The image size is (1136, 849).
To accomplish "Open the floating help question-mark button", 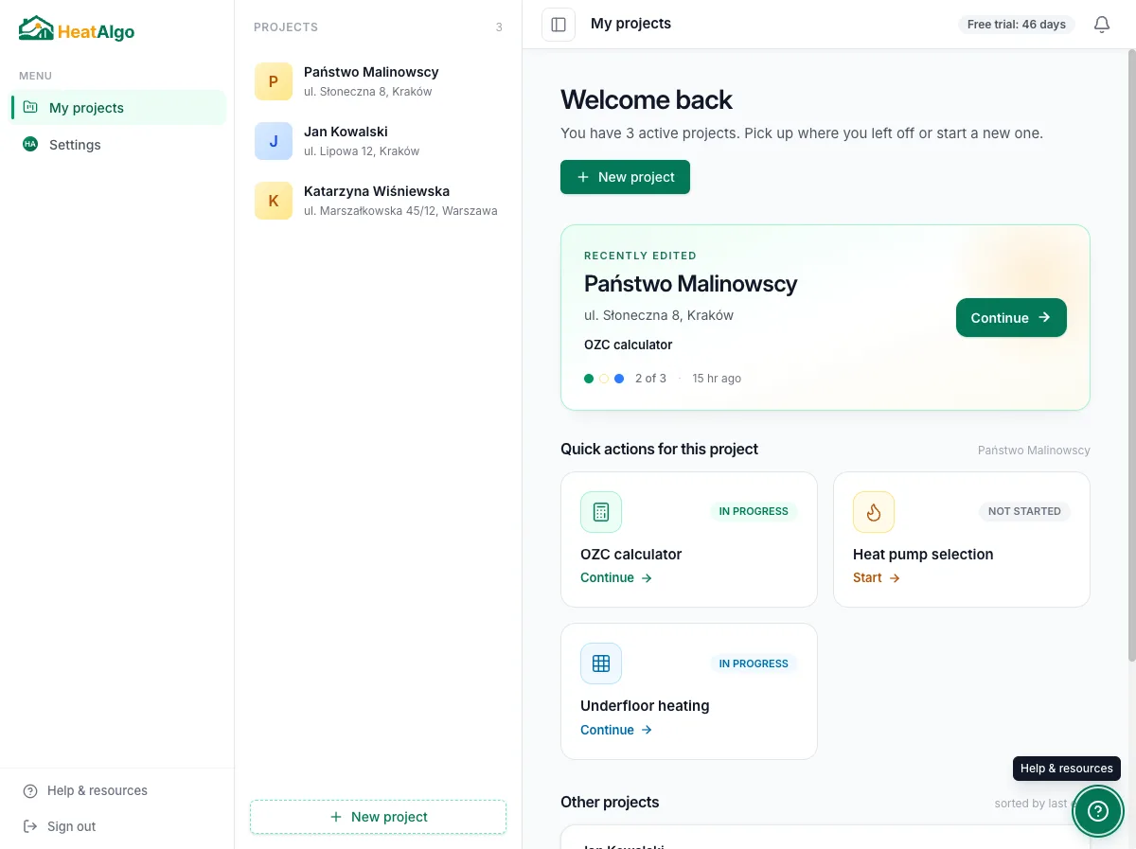I will [x=1098, y=811].
